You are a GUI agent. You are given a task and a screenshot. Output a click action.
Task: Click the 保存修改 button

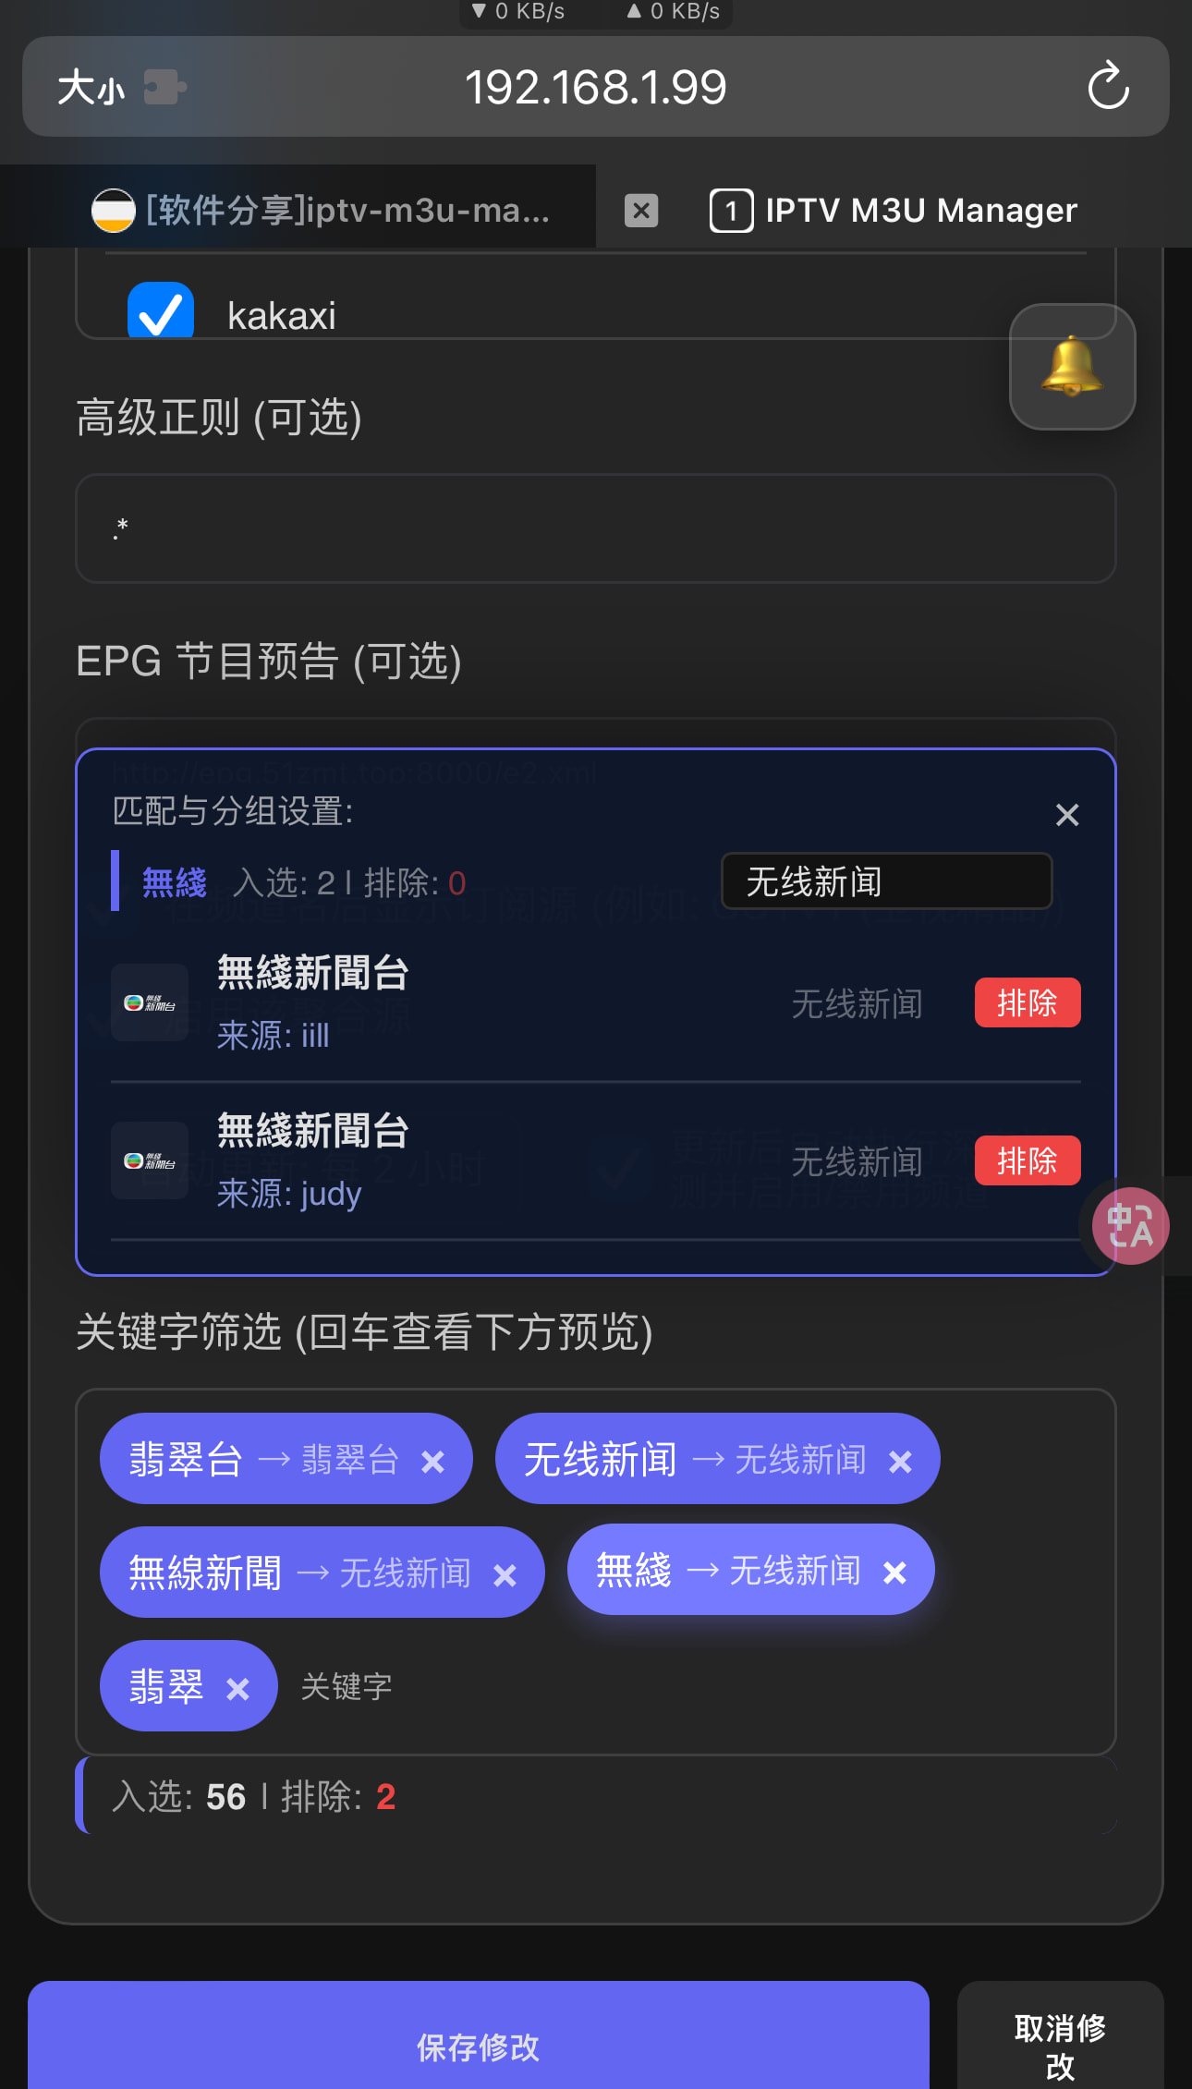pyautogui.click(x=479, y=2035)
